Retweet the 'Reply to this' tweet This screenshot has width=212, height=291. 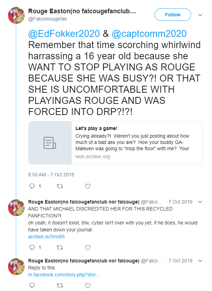click(60, 285)
